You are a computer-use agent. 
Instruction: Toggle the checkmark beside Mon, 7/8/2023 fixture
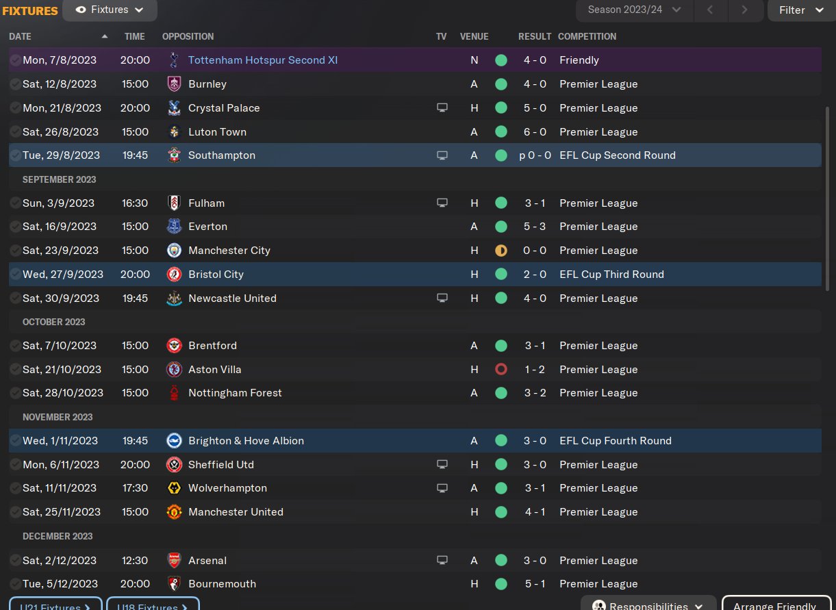pyautogui.click(x=15, y=60)
